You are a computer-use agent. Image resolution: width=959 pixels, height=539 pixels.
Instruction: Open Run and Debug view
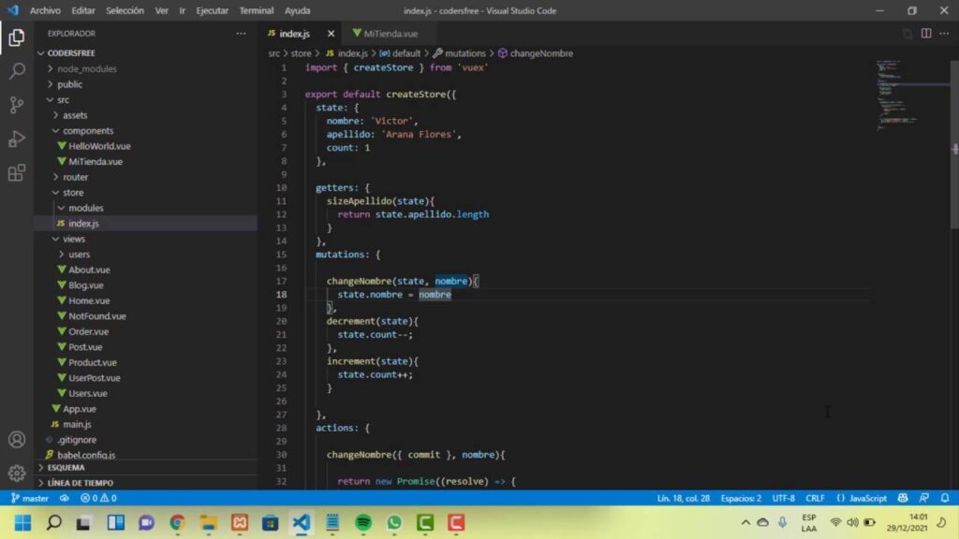tap(17, 138)
